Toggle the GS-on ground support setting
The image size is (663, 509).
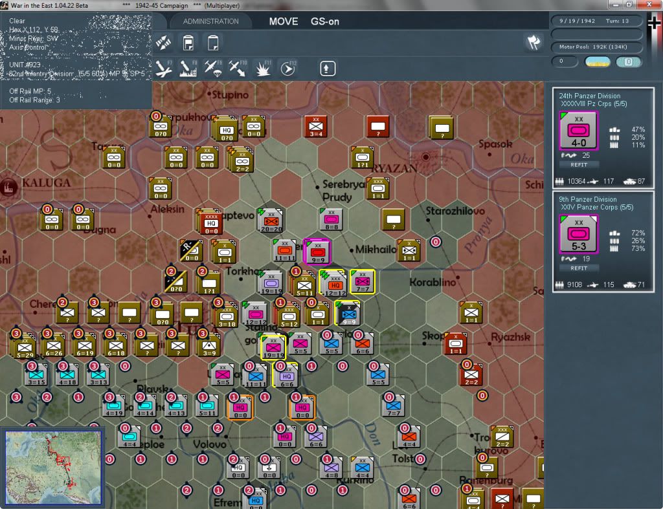[325, 21]
